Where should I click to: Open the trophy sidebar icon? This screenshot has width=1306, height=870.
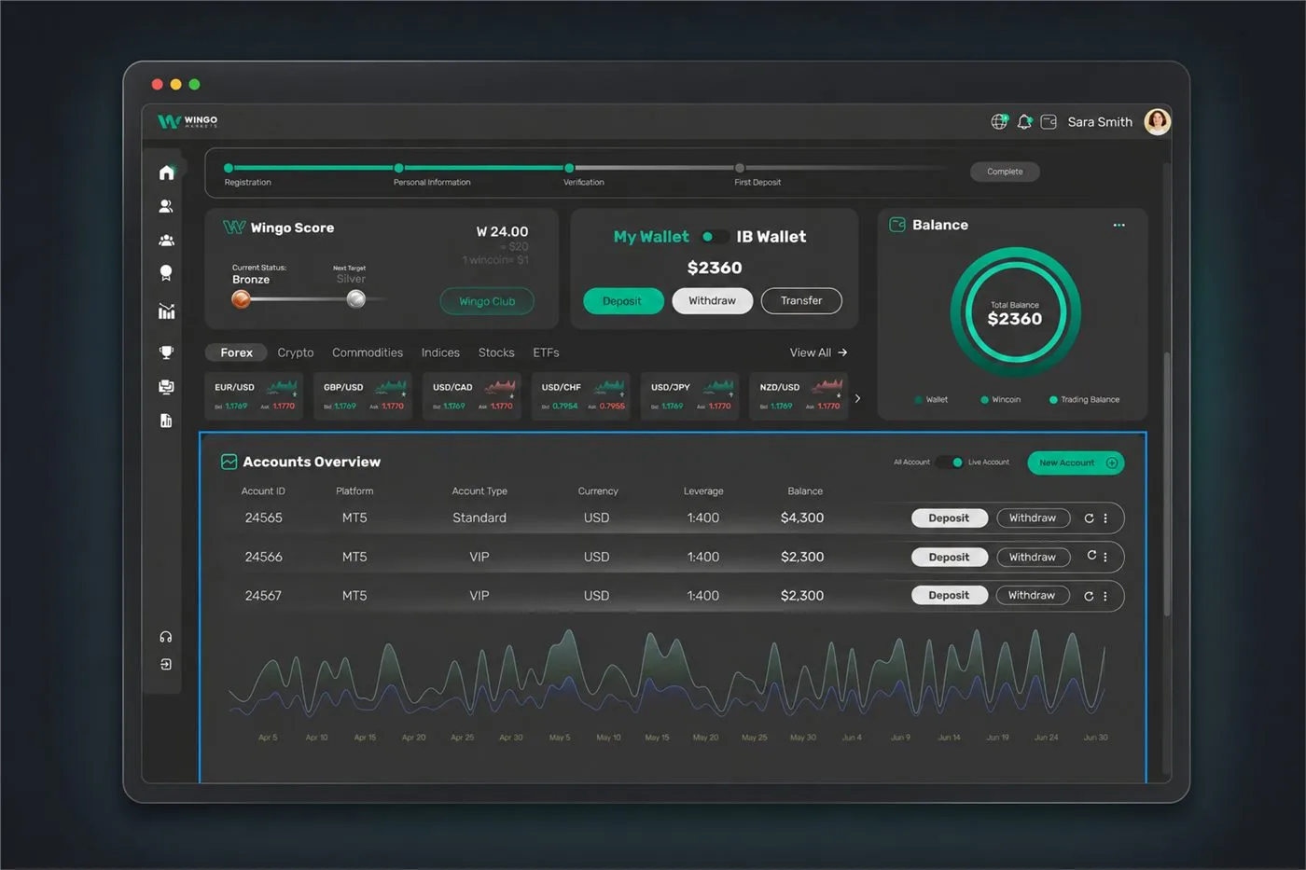(166, 352)
